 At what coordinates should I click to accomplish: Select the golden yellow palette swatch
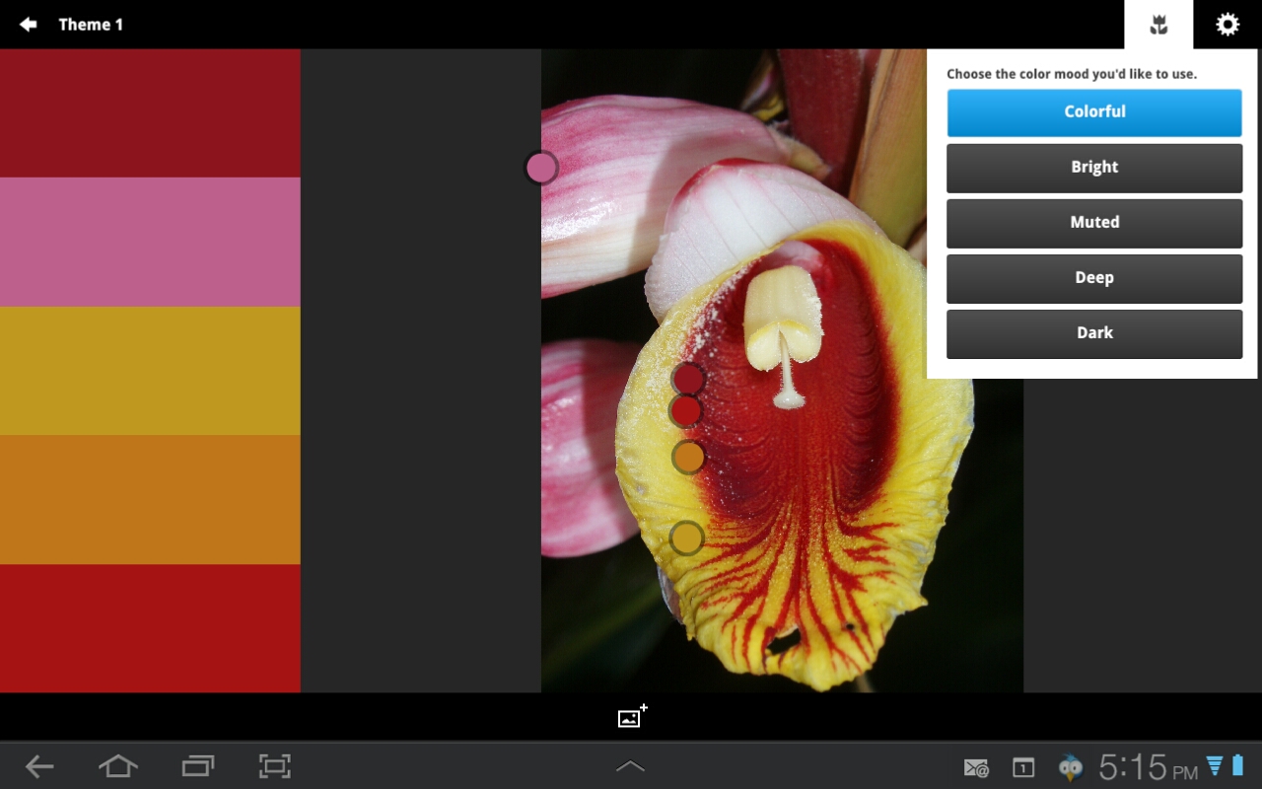pos(150,371)
